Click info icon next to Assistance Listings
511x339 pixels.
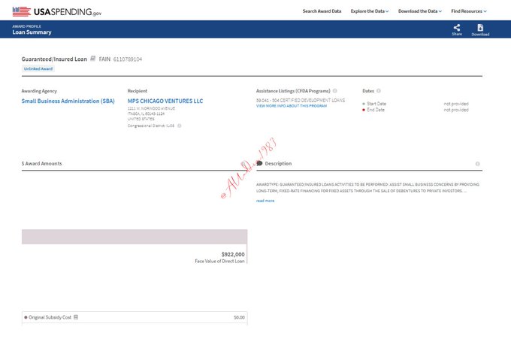coord(334,90)
